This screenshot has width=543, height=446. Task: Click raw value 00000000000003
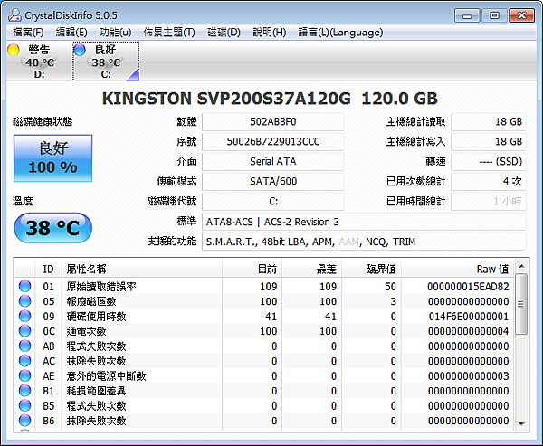(x=468, y=376)
